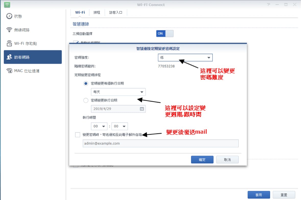301x200 pixels.
Task: Open the 密碼強度 dropdown showing 低
Action: tap(185, 58)
